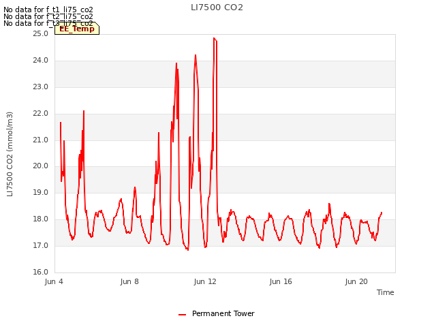Click the Jun 4 x-axis tick label
436x327 pixels.
(x=54, y=281)
